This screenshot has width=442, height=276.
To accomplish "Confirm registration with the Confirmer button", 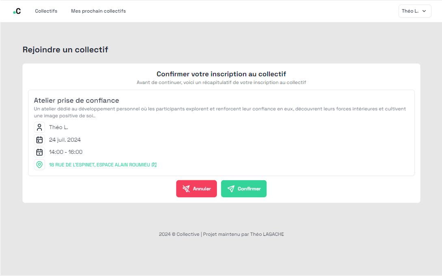I will pos(244,189).
